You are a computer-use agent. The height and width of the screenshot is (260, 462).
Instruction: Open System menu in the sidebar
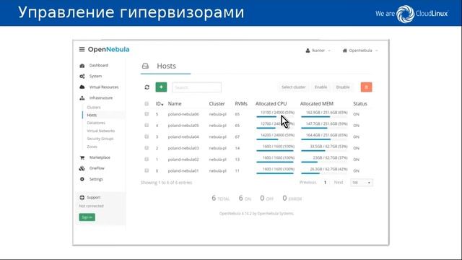click(x=95, y=77)
